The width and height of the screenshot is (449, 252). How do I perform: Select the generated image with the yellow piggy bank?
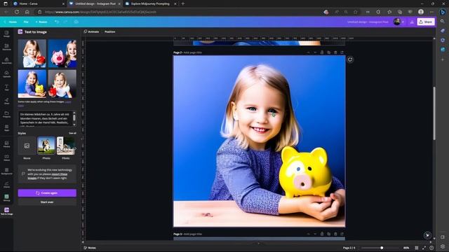(x=32, y=84)
